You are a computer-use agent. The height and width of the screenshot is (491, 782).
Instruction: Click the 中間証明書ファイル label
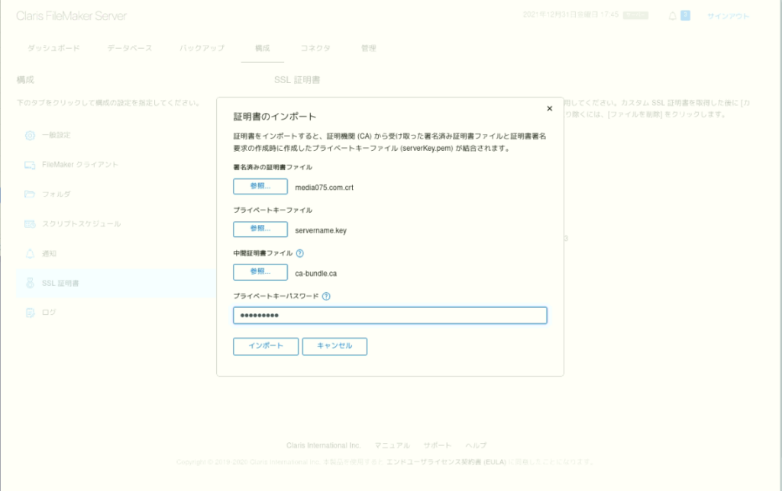[x=263, y=253]
